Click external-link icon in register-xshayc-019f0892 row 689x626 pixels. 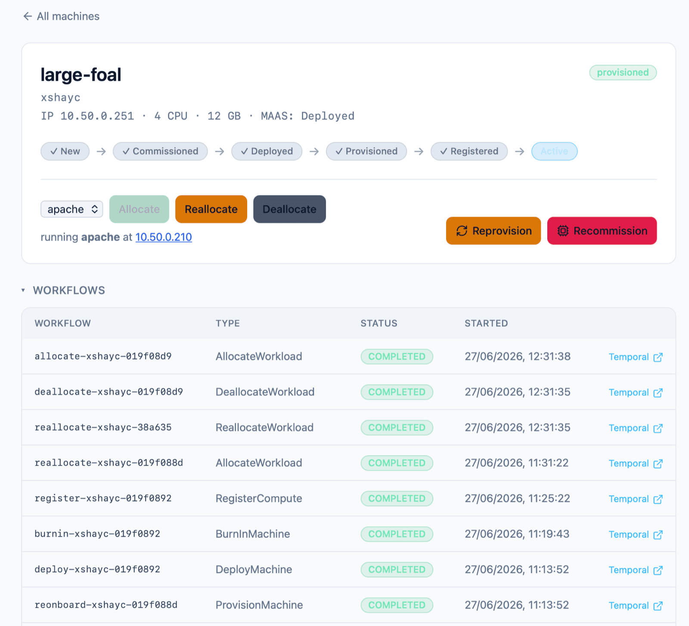click(658, 499)
